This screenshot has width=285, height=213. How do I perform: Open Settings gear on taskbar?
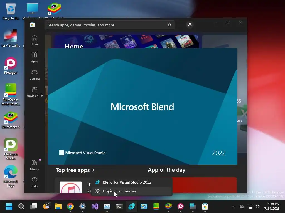click(x=82, y=206)
